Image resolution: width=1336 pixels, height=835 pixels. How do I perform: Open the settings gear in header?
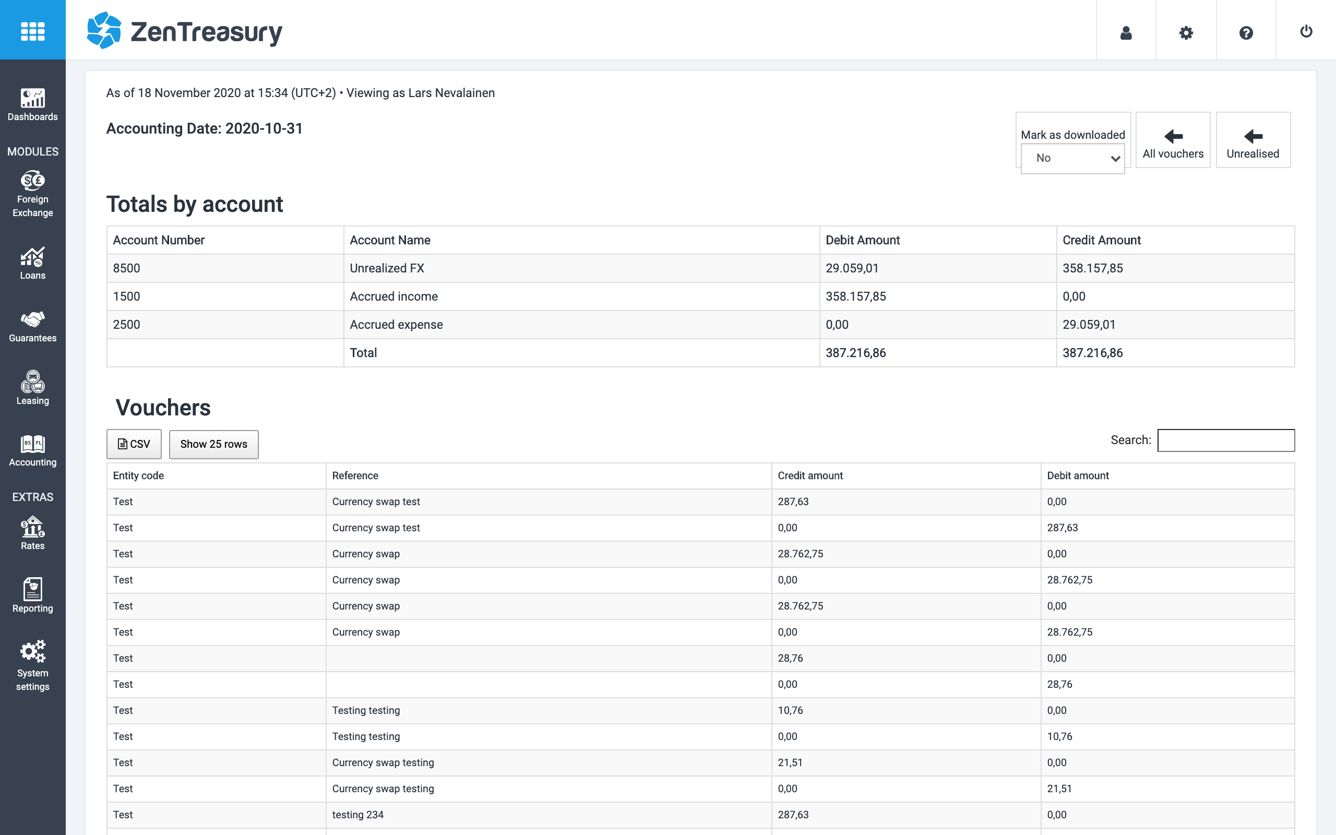pyautogui.click(x=1186, y=32)
